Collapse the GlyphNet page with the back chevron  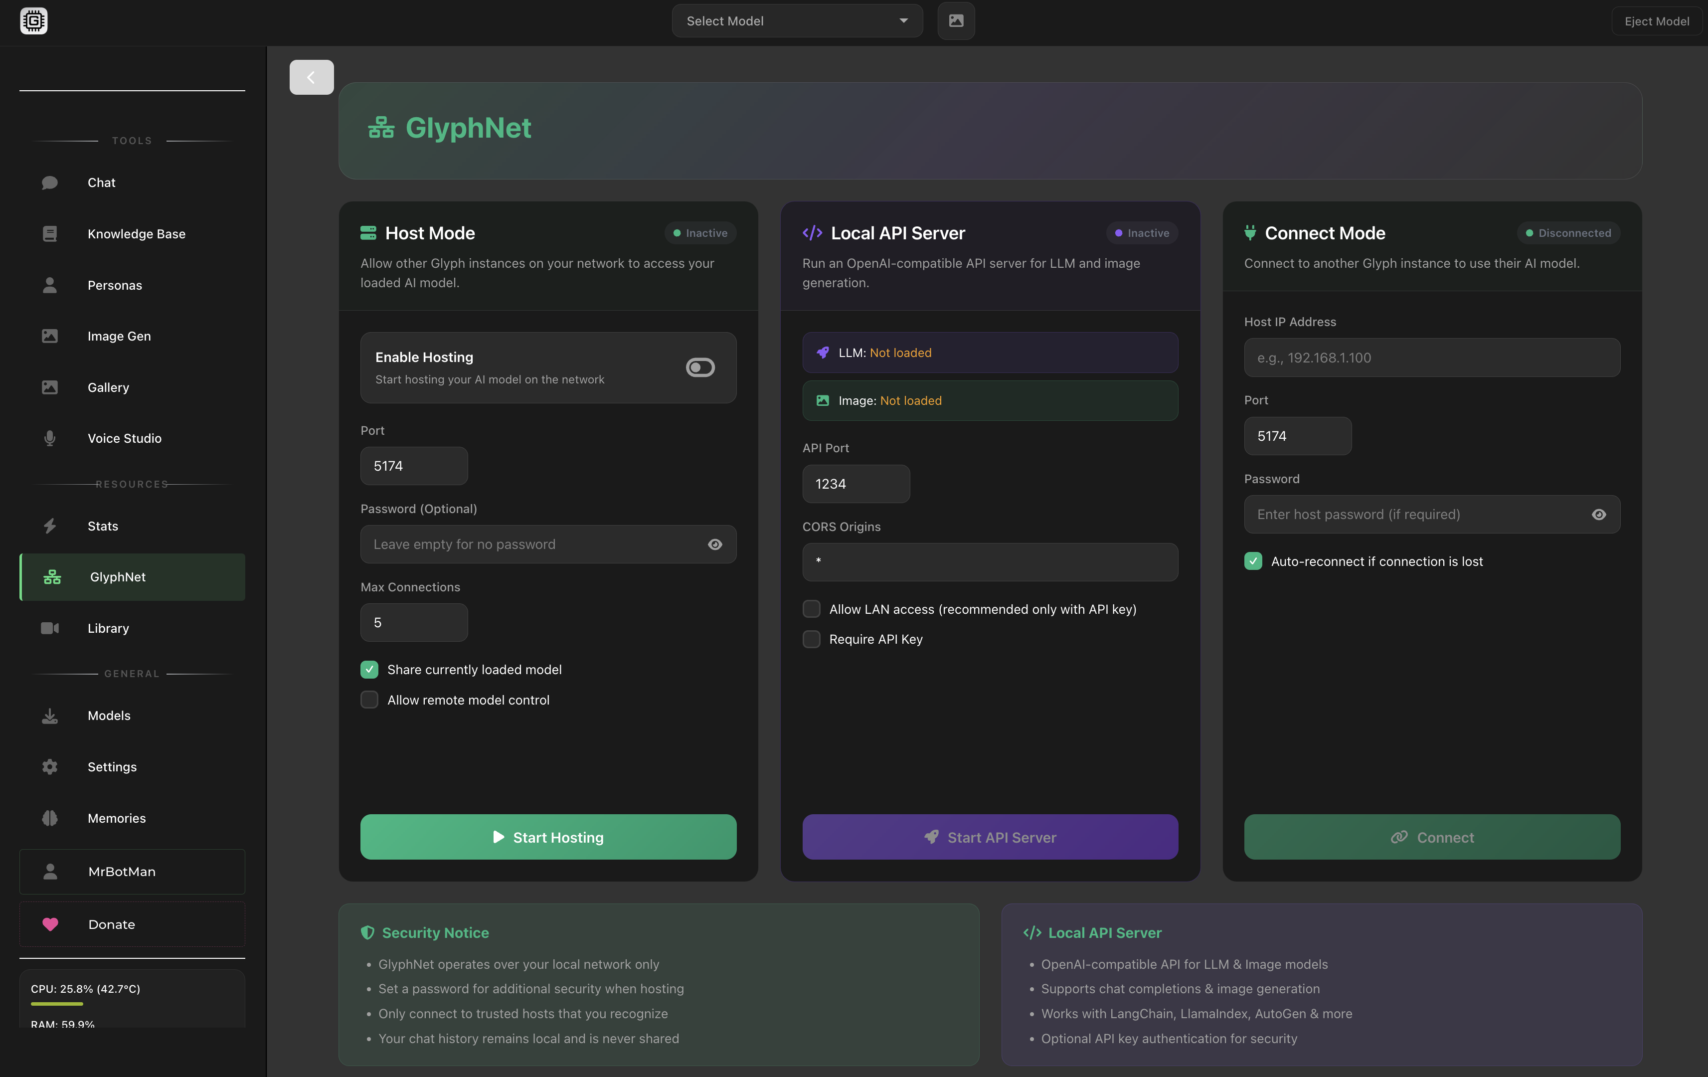point(311,77)
